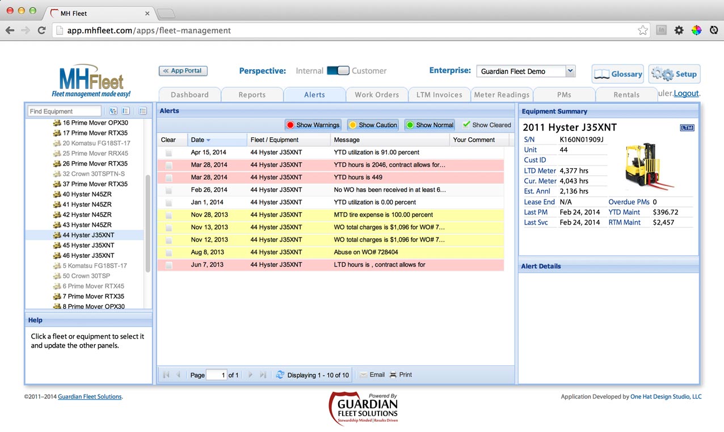The height and width of the screenshot is (432, 724).
Task: Click the page number input field
Action: 216,375
